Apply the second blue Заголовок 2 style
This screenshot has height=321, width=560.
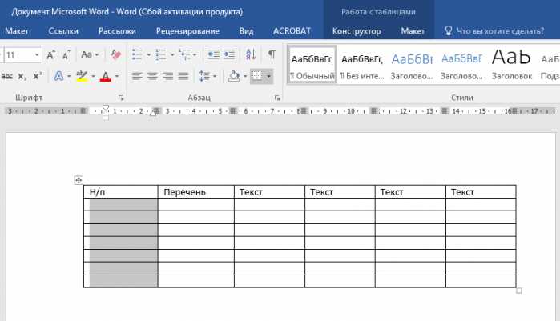click(x=461, y=65)
